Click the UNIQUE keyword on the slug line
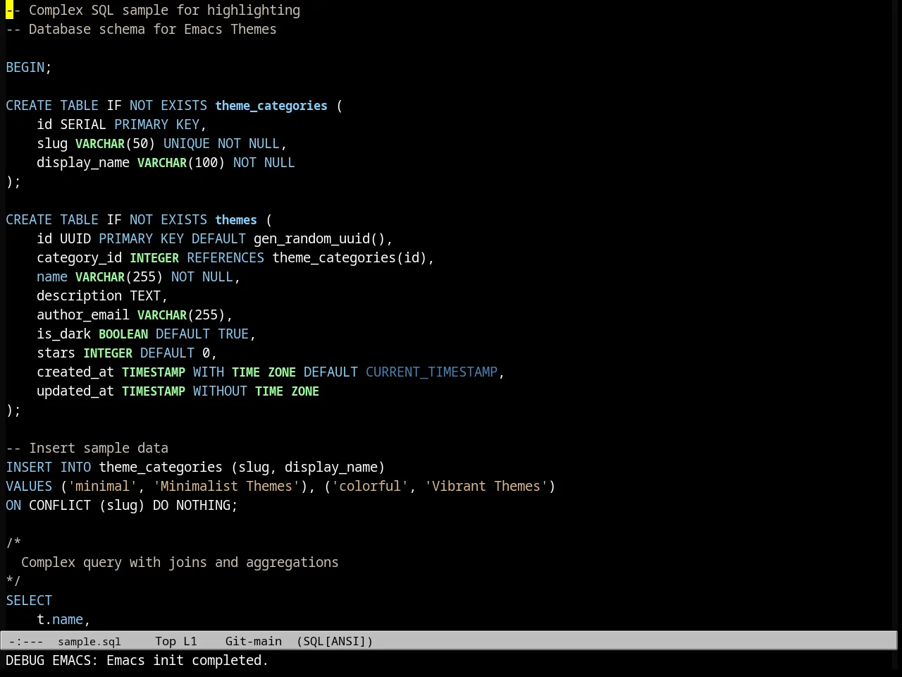This screenshot has height=677, width=902. (187, 143)
